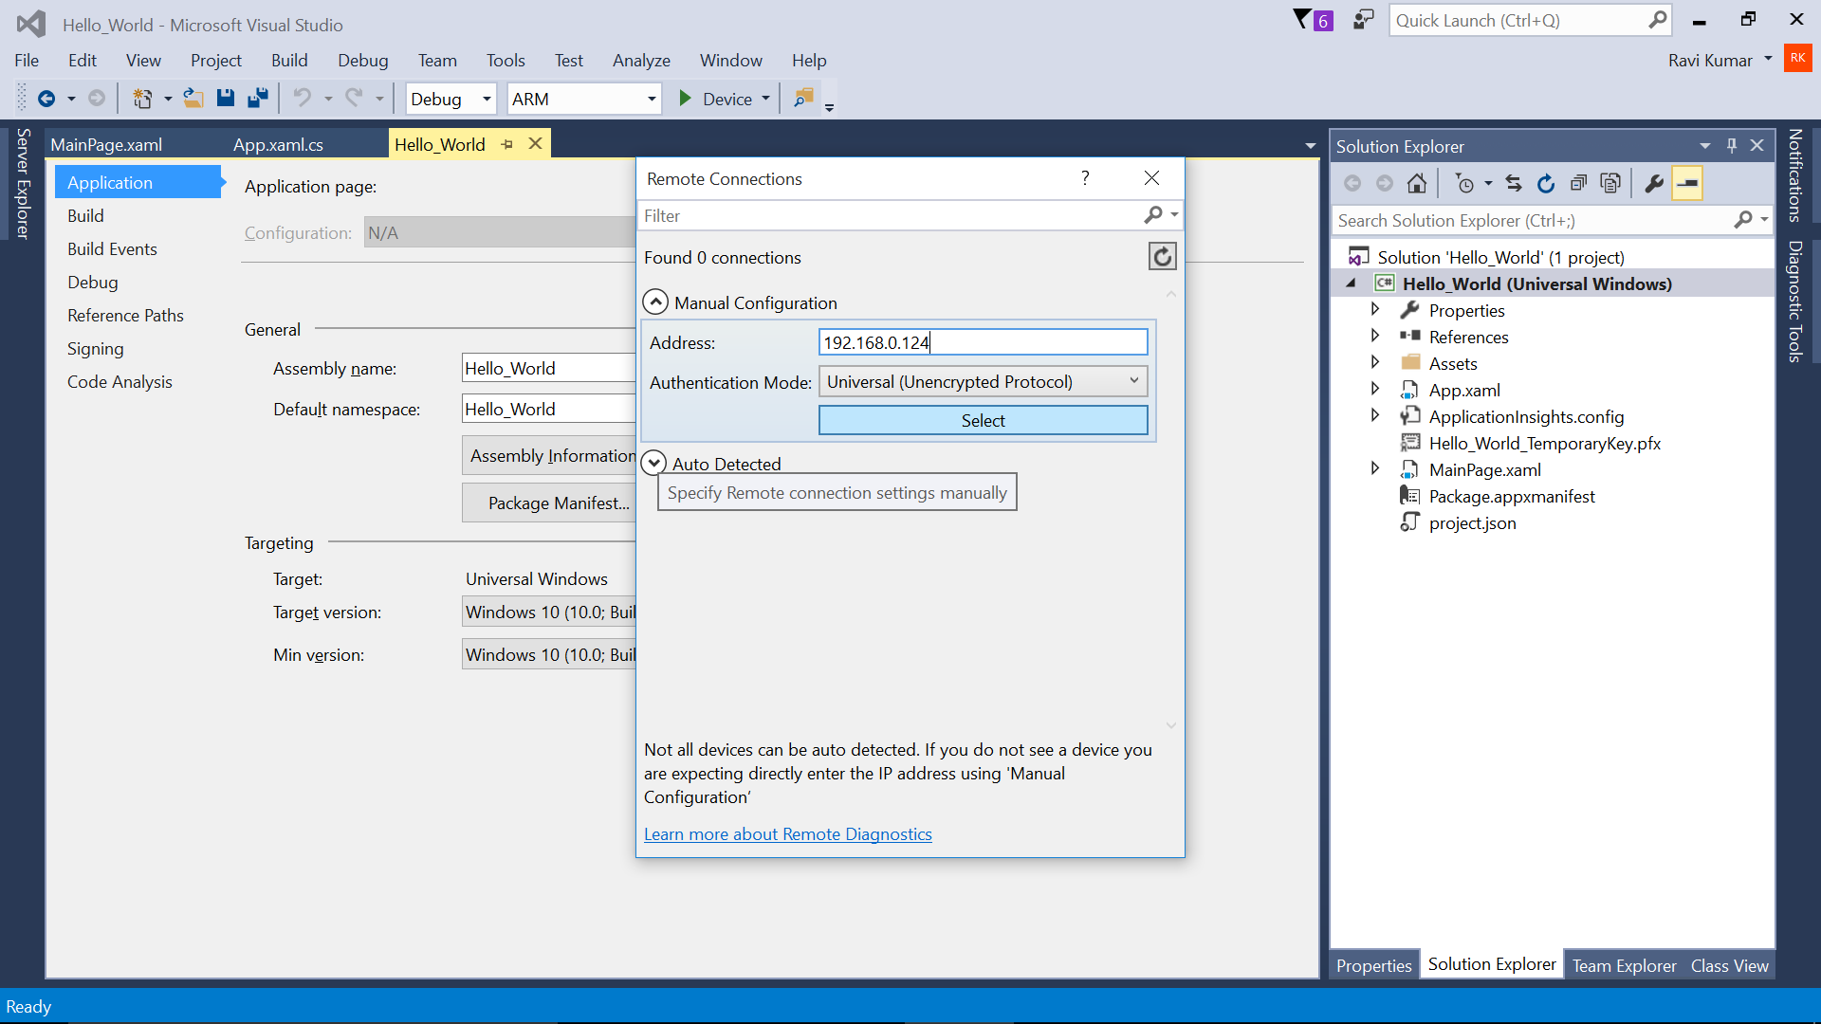Screen dimensions: 1821x1024
Task: Click the Show All Files icon
Action: [x=1610, y=184]
